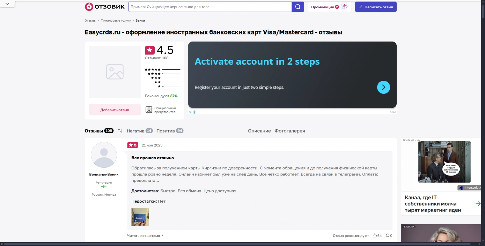This screenshot has width=485, height=246.
Task: Click the gift icon next to Промоакции
Action: (x=345, y=7)
